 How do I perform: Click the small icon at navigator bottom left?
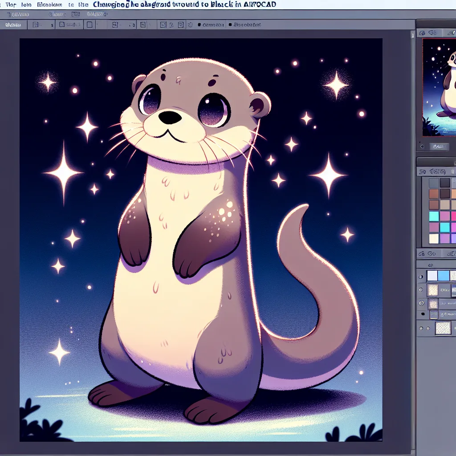[422, 146]
